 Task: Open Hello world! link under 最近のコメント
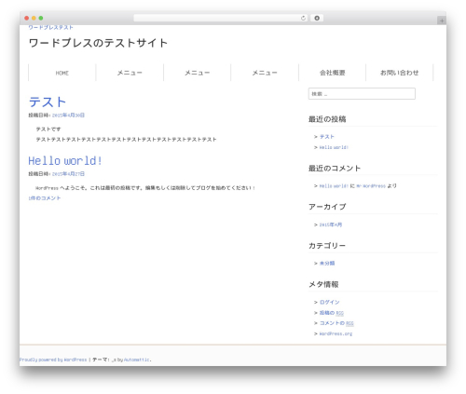click(334, 186)
